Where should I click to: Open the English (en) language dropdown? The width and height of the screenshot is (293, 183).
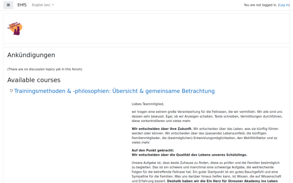click(43, 5)
